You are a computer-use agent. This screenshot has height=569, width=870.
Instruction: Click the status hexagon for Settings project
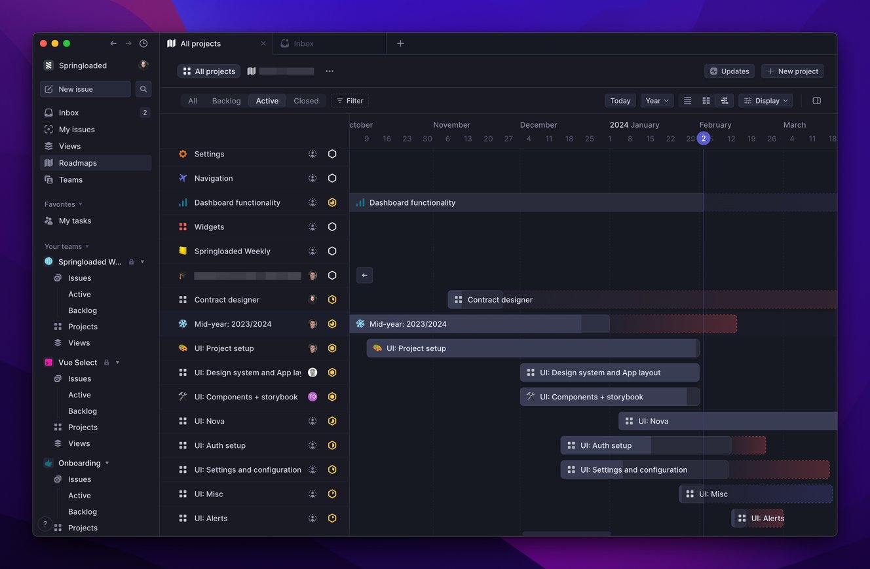332,154
